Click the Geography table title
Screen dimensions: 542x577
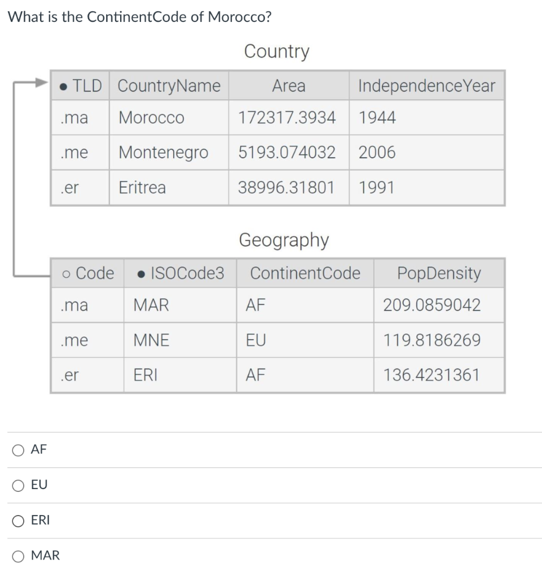[284, 240]
